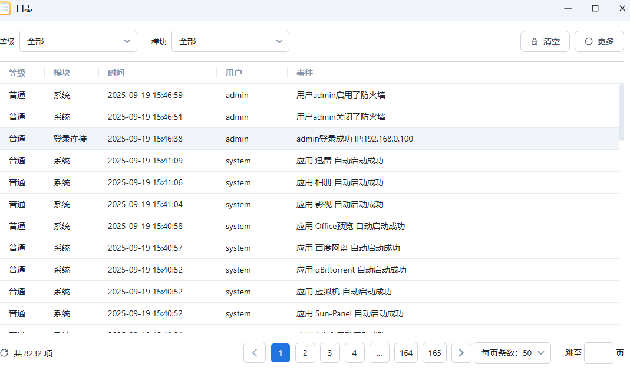Jump to page 165

(x=434, y=353)
